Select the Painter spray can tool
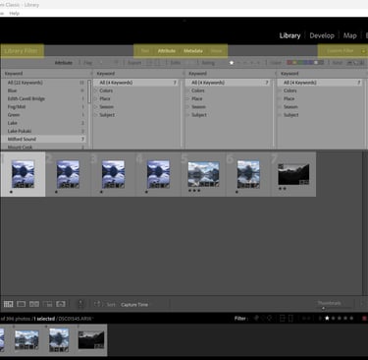 point(80,304)
